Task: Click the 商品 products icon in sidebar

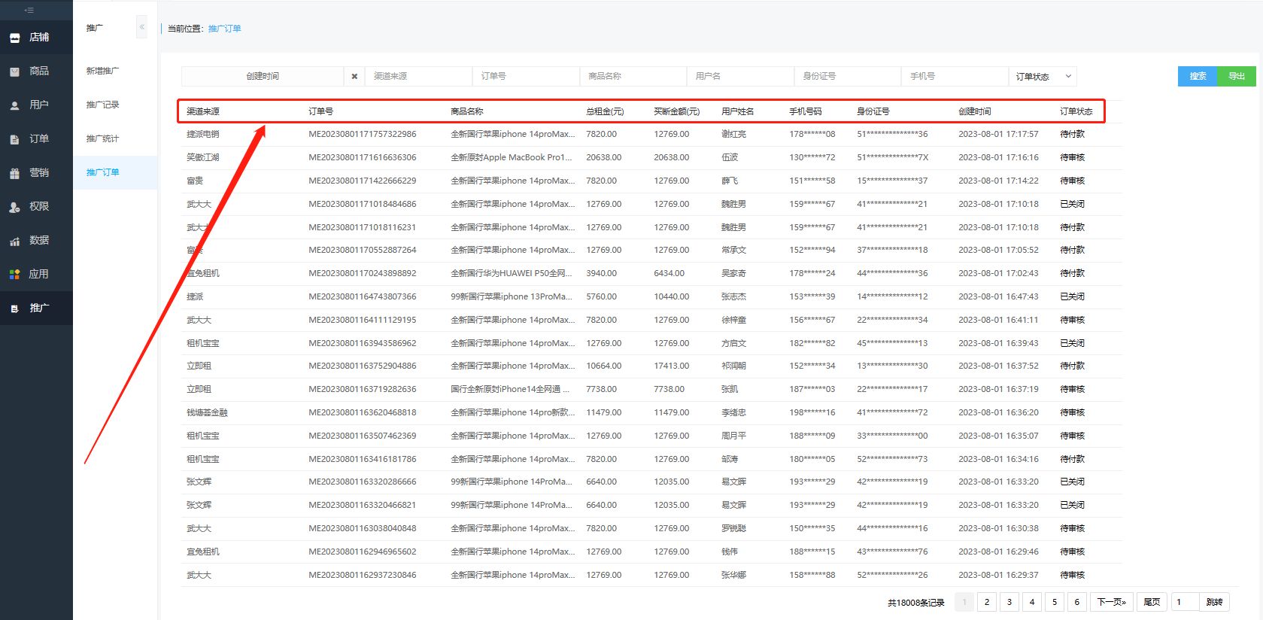Action: (14, 71)
